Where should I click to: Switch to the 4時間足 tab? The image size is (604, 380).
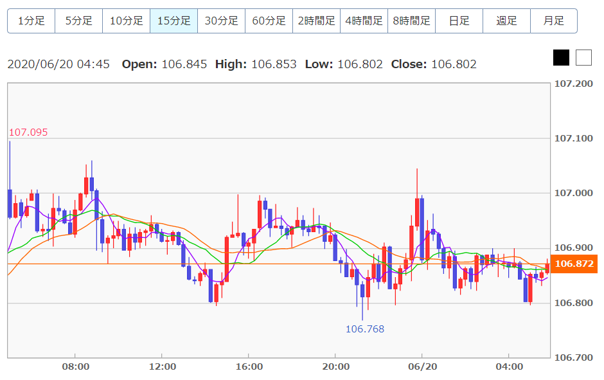(x=364, y=21)
